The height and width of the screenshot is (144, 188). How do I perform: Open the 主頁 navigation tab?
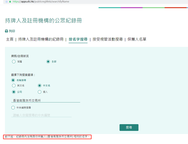[10, 39]
